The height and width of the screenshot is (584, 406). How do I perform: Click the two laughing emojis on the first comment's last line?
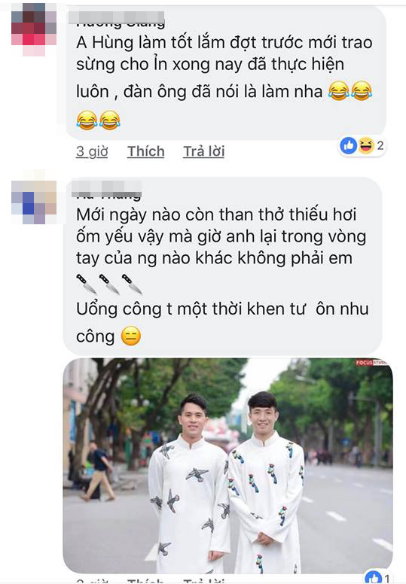pos(98,120)
